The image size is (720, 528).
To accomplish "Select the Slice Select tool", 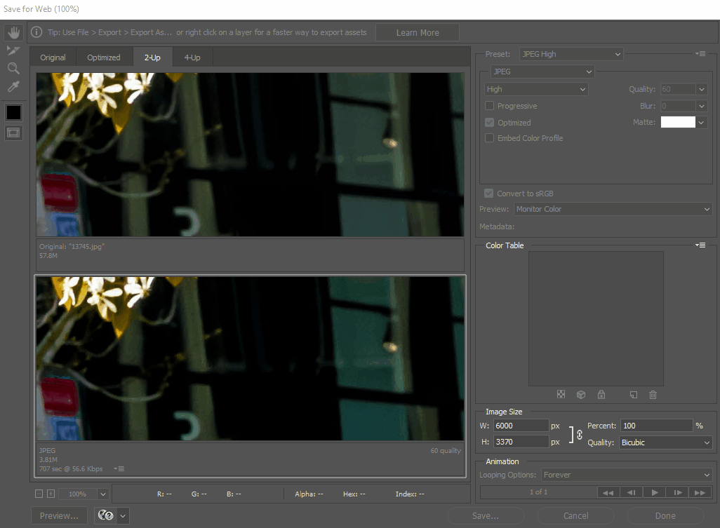I will (13, 50).
